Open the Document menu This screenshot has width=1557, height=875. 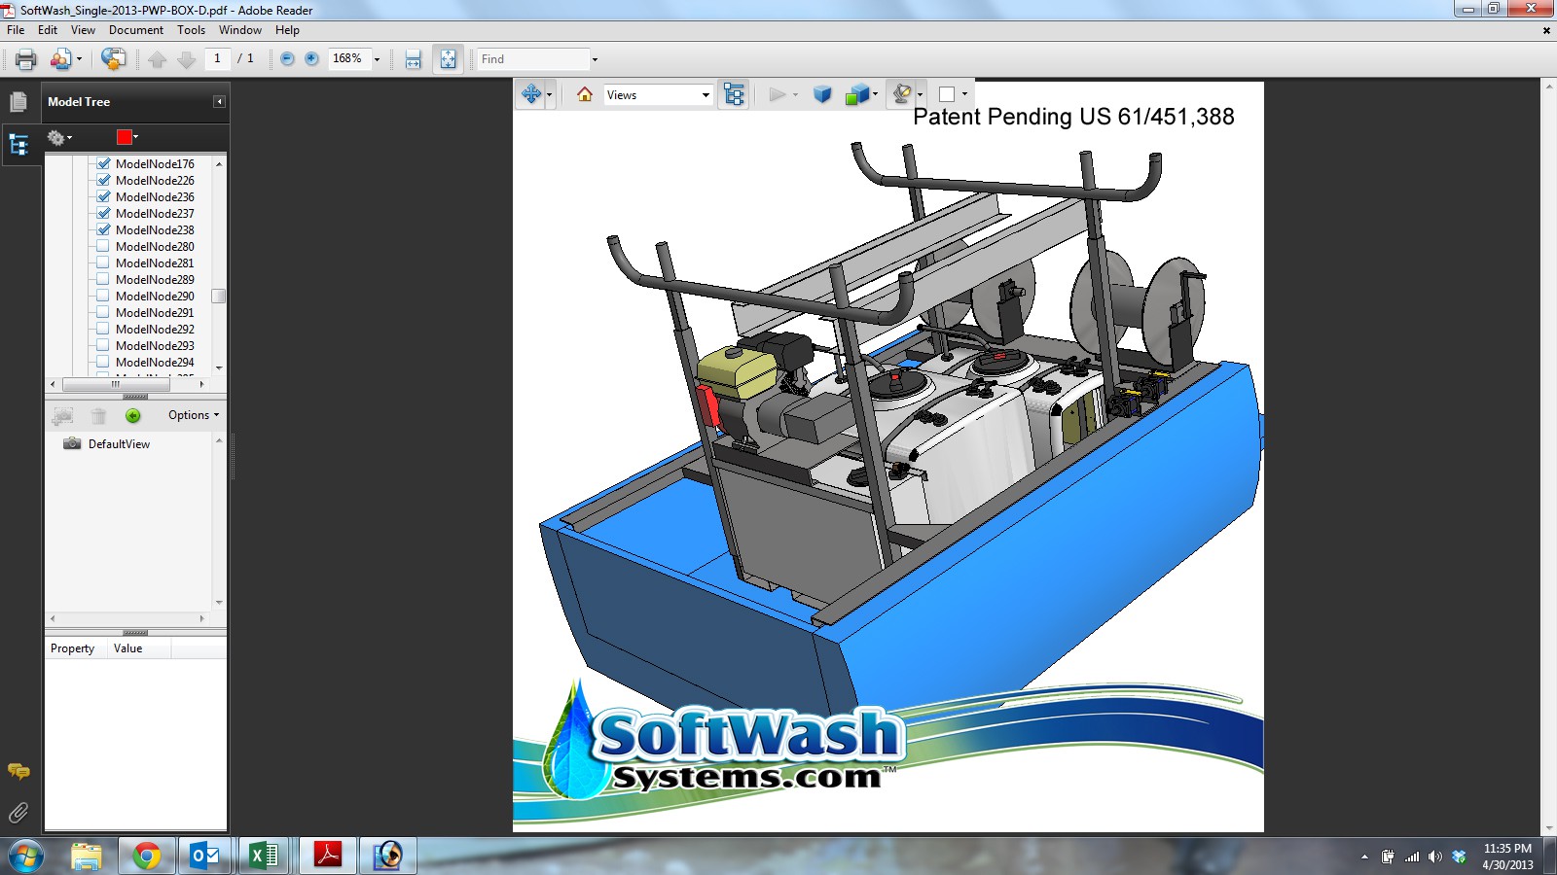click(135, 30)
